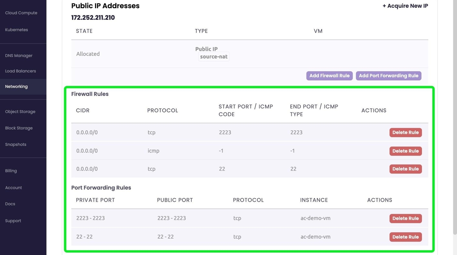Navigate to Object Storage

(x=20, y=112)
